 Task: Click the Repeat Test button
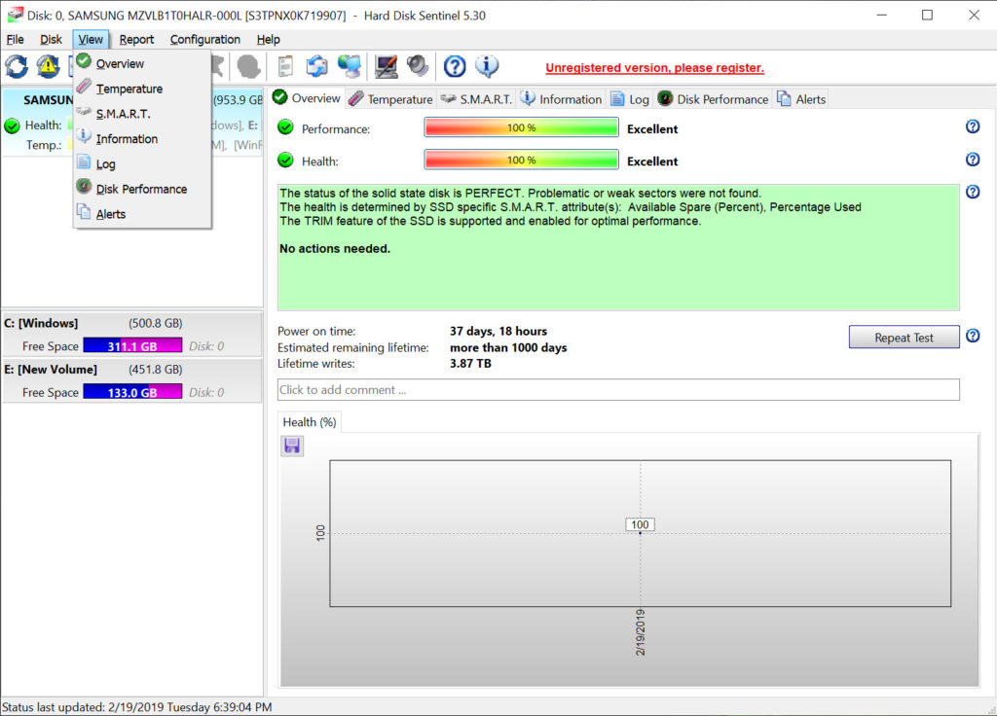pos(904,338)
